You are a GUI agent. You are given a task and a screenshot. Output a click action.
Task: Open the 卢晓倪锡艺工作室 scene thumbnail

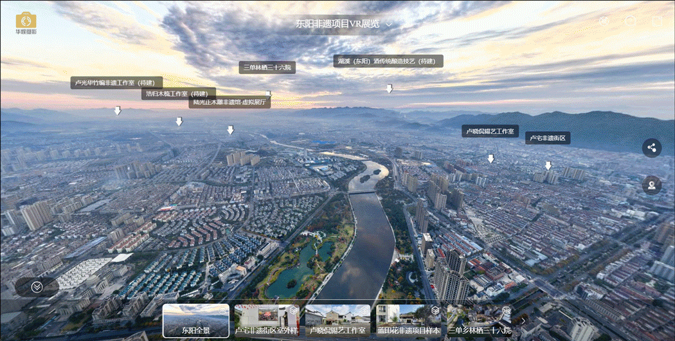337,320
